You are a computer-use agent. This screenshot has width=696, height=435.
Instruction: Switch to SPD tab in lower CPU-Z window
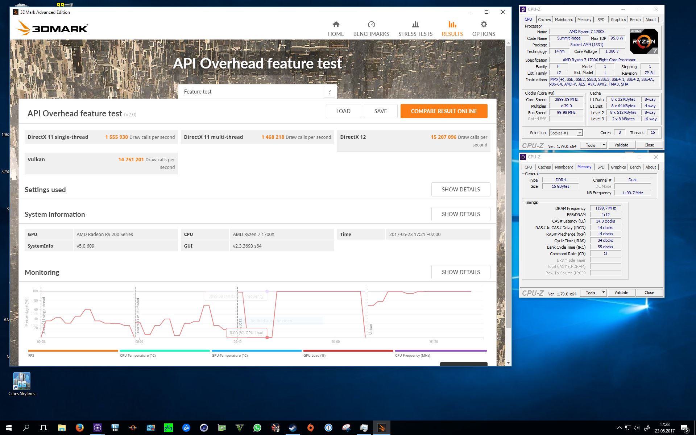pos(601,167)
